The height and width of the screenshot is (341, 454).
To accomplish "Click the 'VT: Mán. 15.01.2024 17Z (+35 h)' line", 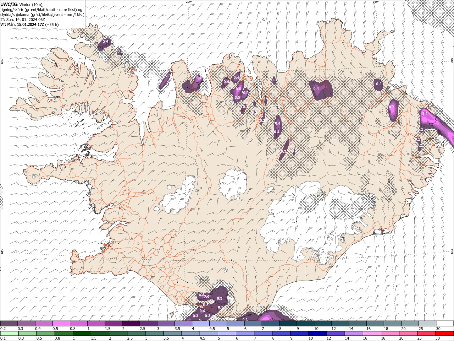I will pyautogui.click(x=29, y=25).
